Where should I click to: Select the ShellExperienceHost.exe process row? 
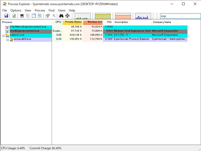(94, 31)
